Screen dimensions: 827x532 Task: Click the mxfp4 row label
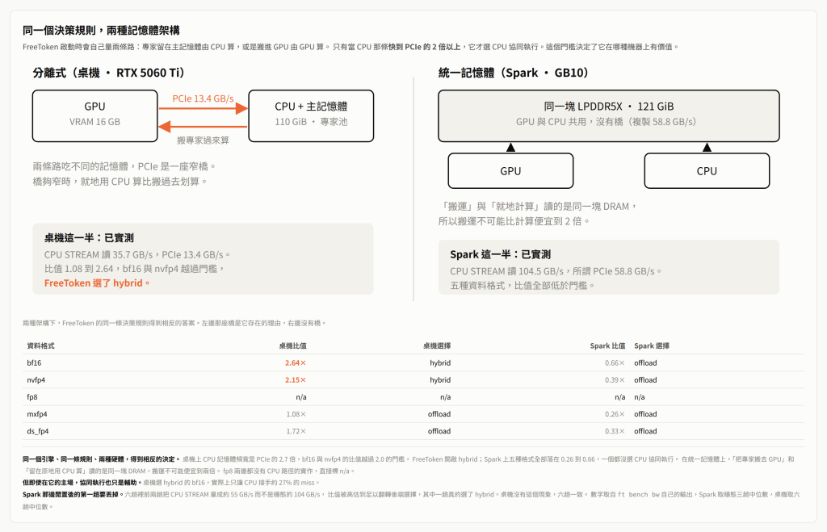click(37, 414)
